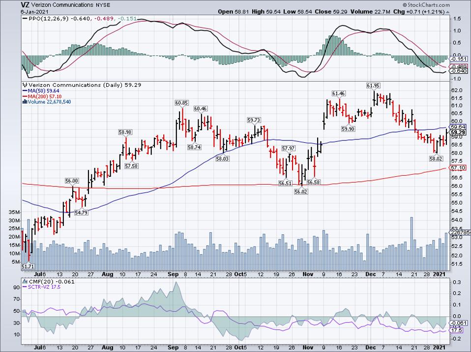Viewport: 471px width, 352px height.
Task: Click the 60.46 price annotation
Action: 201,108
